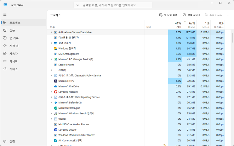Select the MSPCManagerCore process row
234x146 pixels.
click(136, 54)
